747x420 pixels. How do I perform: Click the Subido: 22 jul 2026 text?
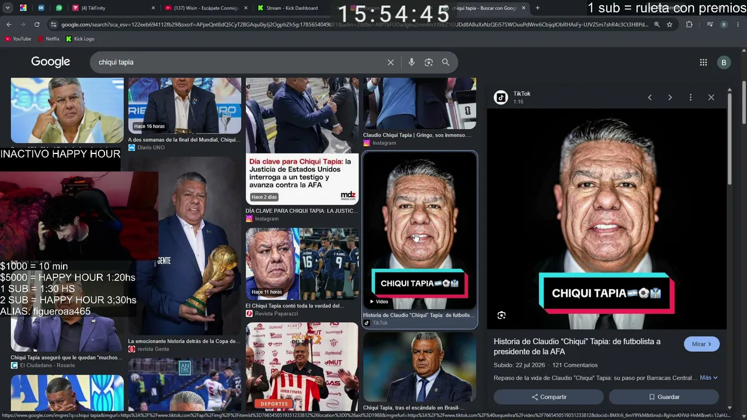tap(518, 365)
